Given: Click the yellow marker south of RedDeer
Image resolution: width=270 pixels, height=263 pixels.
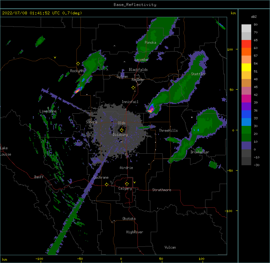Looking at the screenshot, I should [x=133, y=88].
